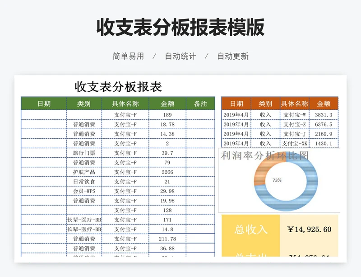Click the amount cell 128

[167, 210]
